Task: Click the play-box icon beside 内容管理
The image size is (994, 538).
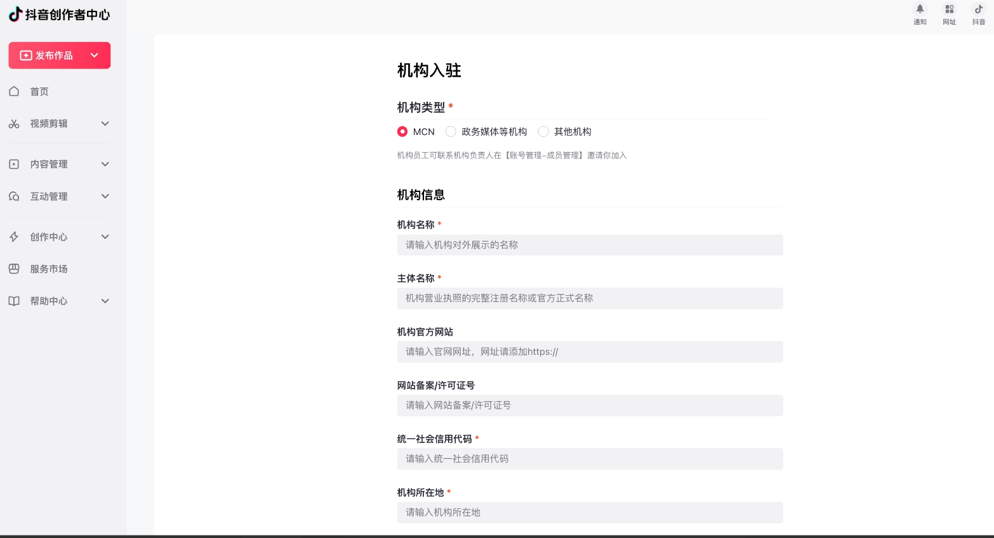Action: tap(14, 164)
